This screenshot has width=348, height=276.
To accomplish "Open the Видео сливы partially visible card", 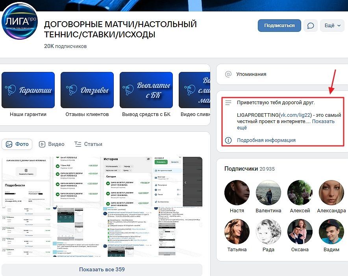I will coord(194,90).
